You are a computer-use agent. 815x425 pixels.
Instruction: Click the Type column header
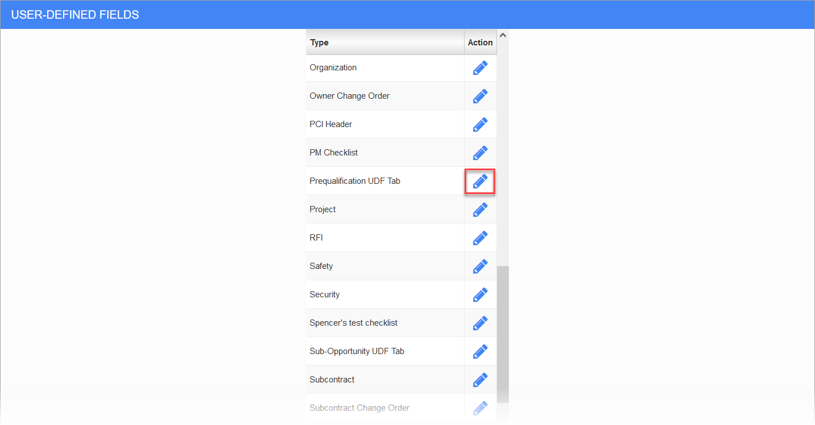pos(385,43)
